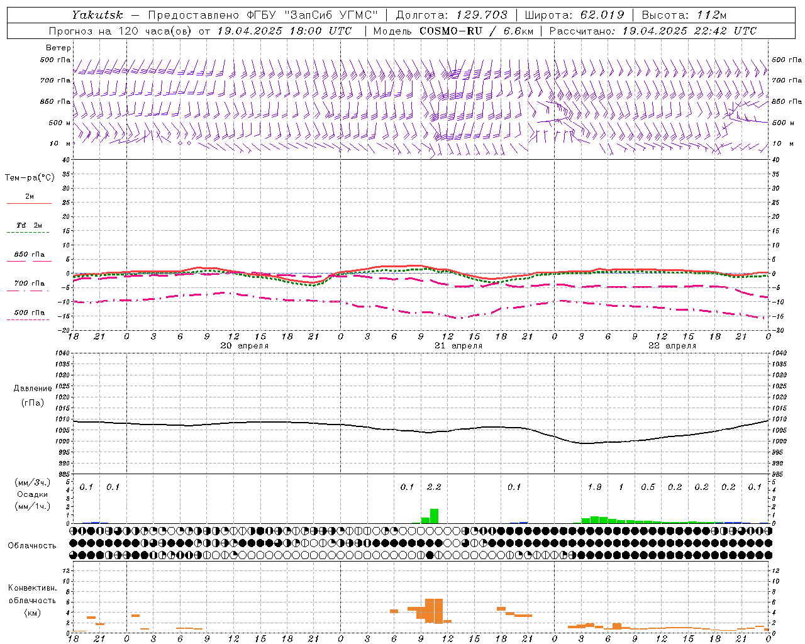Screen dimensions: 805x644
Task: Click the 'Тем-ра(°C)' temperature panel label
Action: pos(30,178)
